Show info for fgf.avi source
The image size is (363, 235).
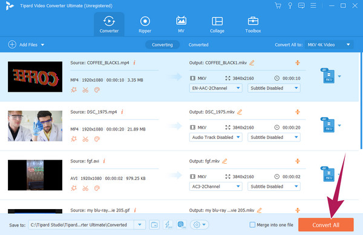[x=104, y=161]
